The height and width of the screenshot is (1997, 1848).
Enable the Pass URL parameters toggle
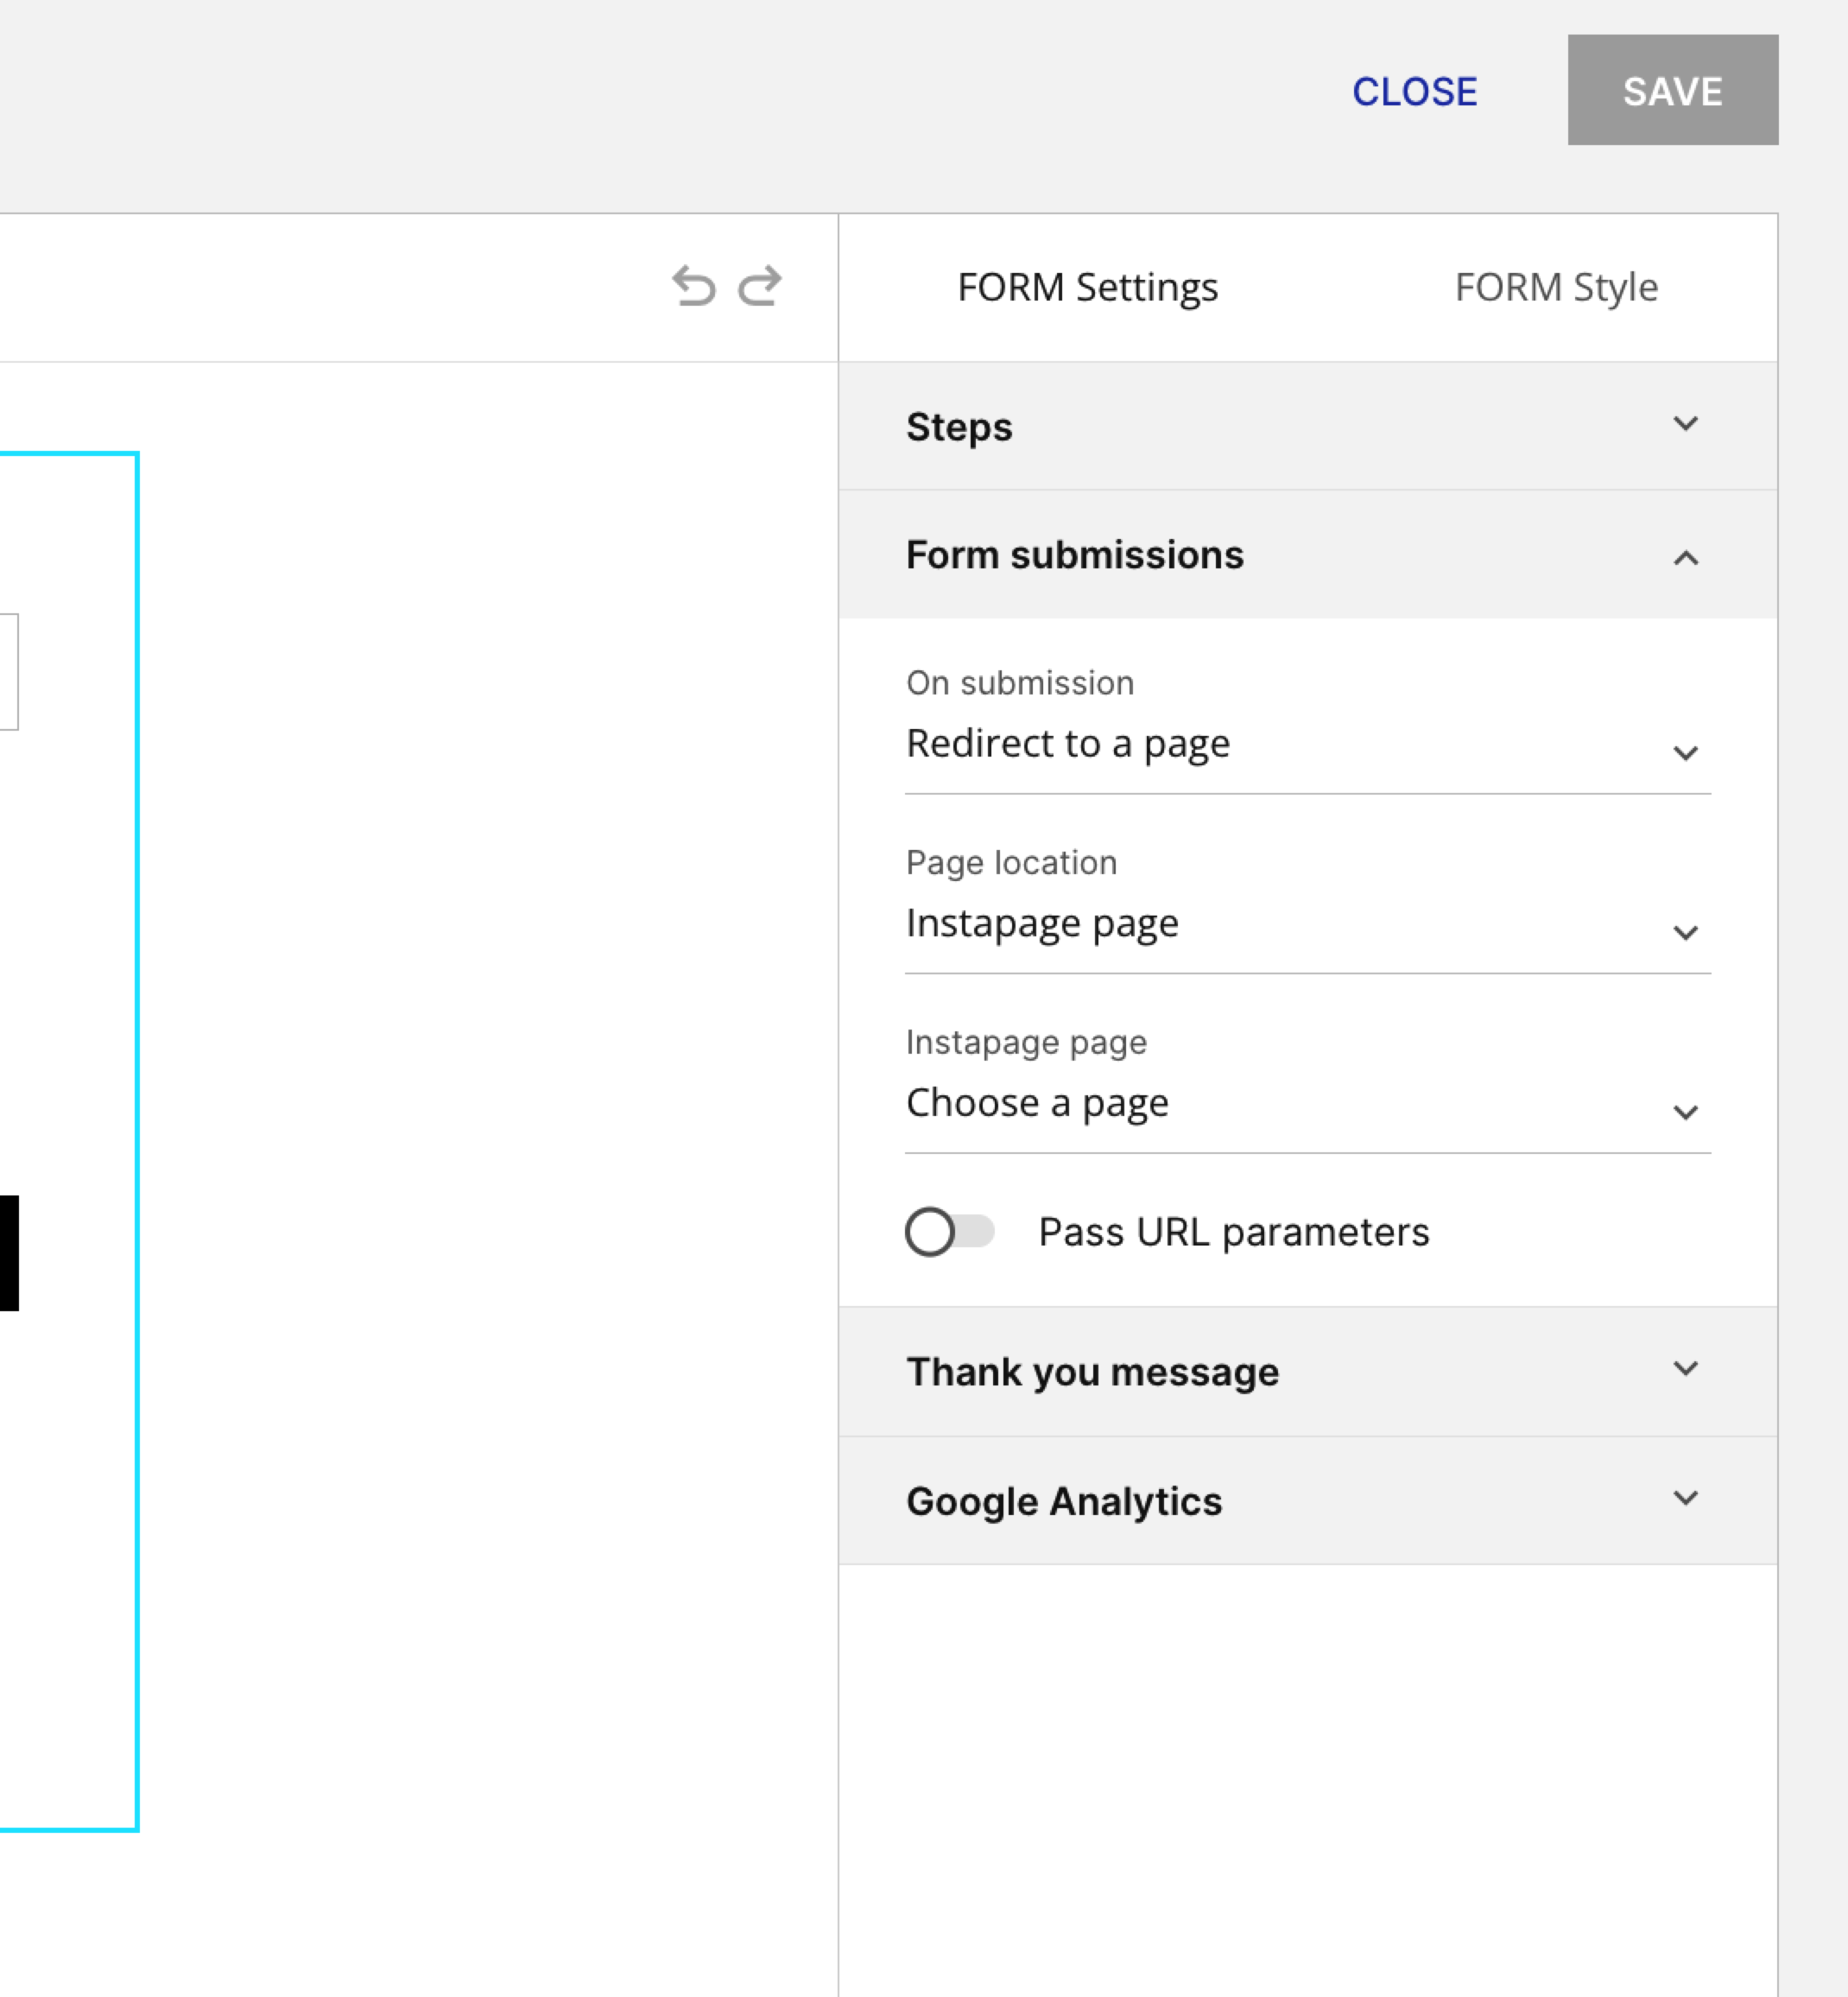949,1231
